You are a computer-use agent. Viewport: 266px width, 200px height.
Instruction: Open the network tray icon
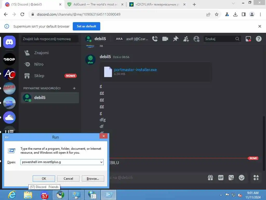coord(234,195)
